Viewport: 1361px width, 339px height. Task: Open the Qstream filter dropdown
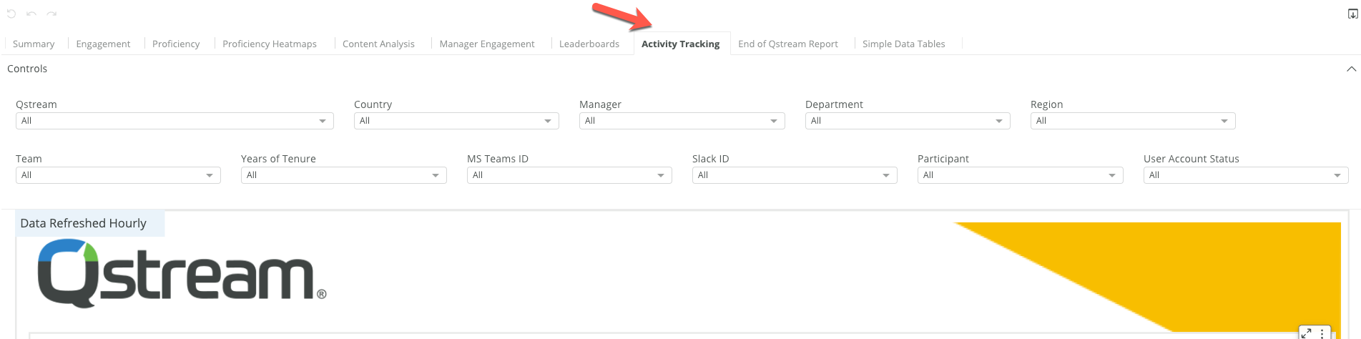click(175, 121)
